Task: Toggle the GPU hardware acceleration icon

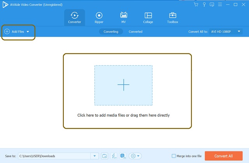Action: coord(123,156)
